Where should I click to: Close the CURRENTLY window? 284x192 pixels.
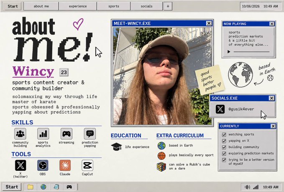273,126
